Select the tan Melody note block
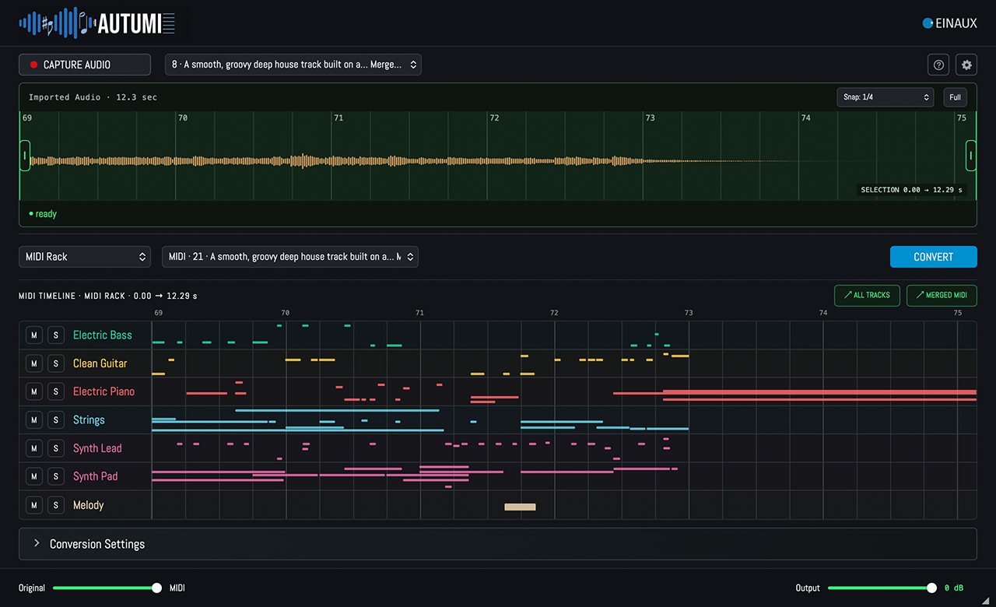The height and width of the screenshot is (607, 996). click(x=520, y=507)
